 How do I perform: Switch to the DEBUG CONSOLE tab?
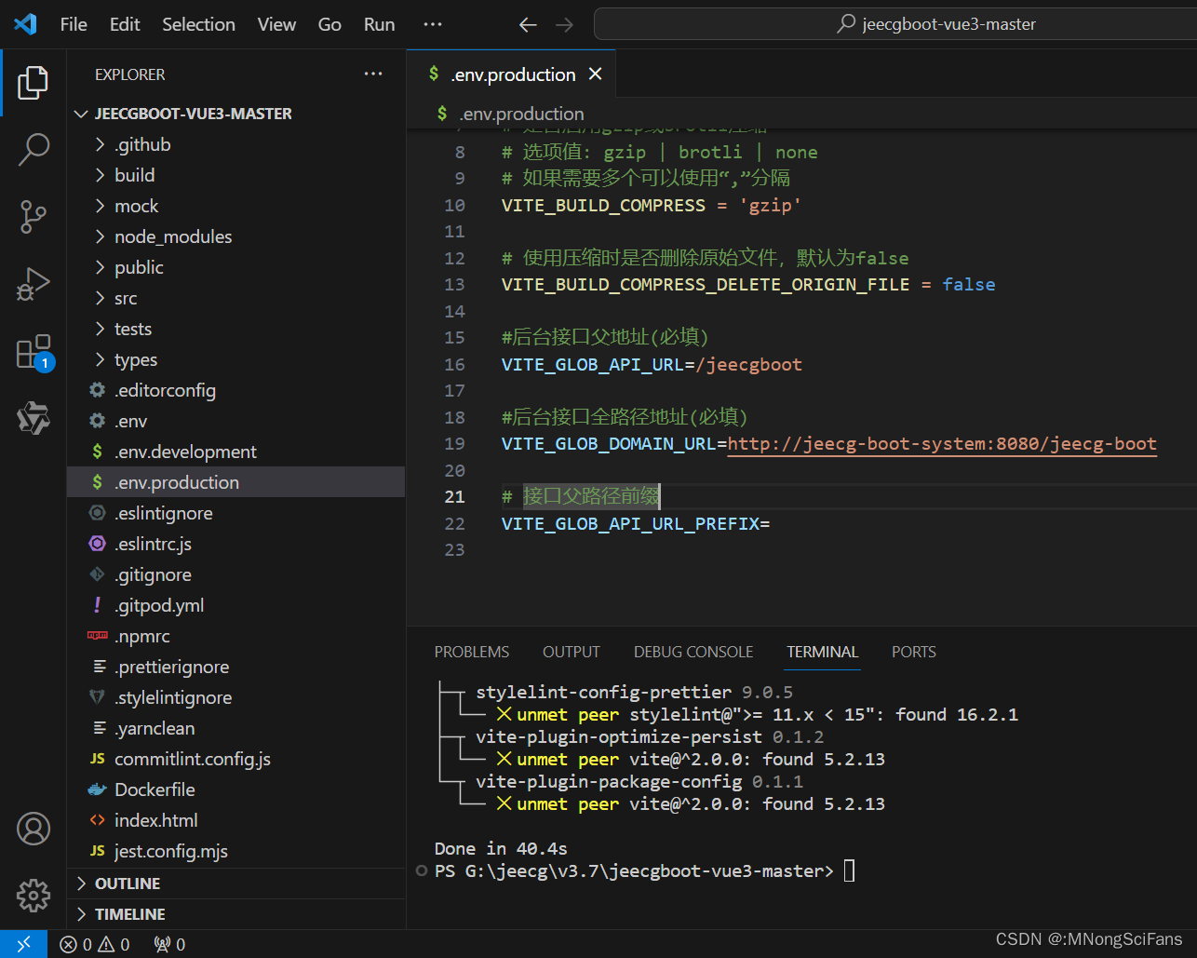[x=693, y=652]
